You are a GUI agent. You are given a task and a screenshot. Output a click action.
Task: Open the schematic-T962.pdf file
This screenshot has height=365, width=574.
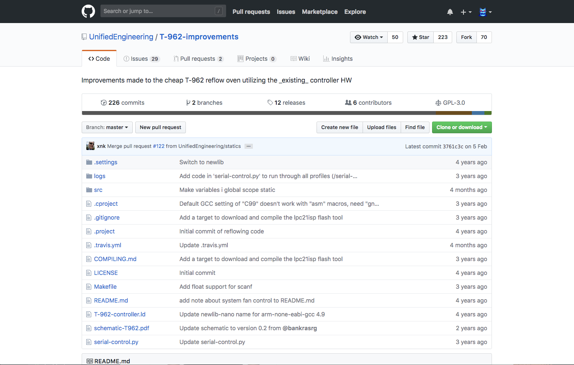click(x=121, y=328)
